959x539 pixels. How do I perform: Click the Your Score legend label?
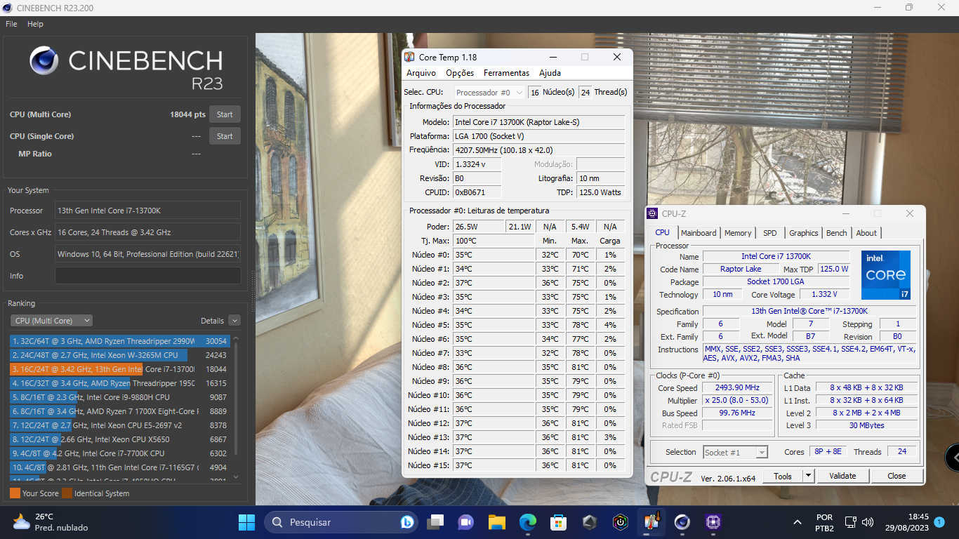[41, 493]
